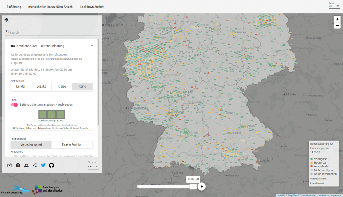Click the layers-off icon above search
Screen dimensions: 343x197
[x=6, y=20]
